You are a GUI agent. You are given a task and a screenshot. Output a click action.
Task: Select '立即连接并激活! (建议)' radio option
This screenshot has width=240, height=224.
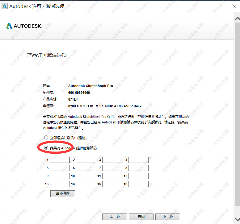point(46,138)
